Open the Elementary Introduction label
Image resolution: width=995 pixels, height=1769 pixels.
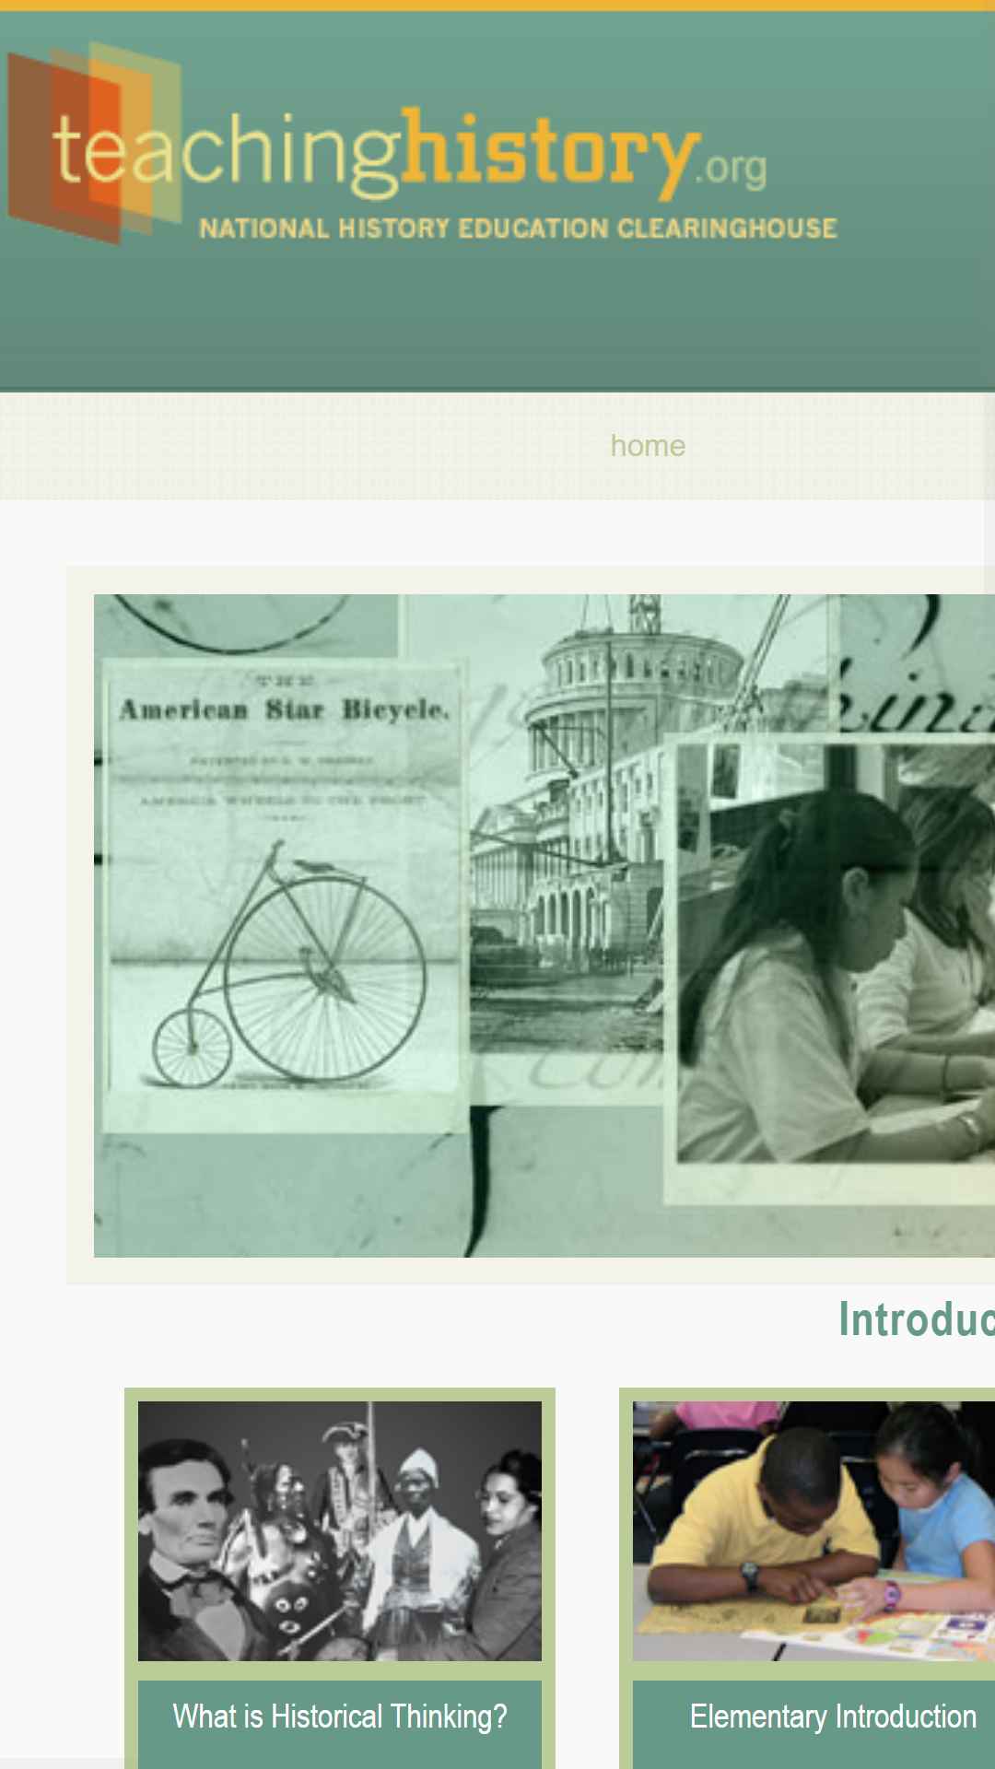point(833,1716)
